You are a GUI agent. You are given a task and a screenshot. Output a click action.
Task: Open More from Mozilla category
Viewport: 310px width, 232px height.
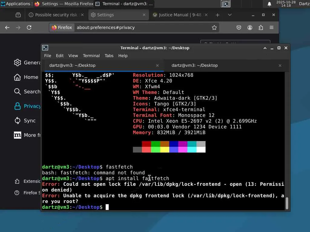(27, 135)
